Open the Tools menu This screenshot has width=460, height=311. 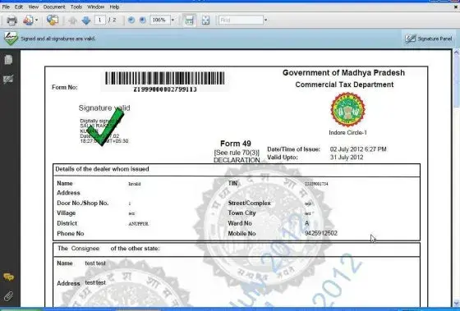tap(76, 7)
